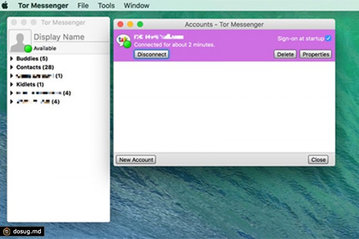Minimize the Accounts window with yellow button

[130, 24]
